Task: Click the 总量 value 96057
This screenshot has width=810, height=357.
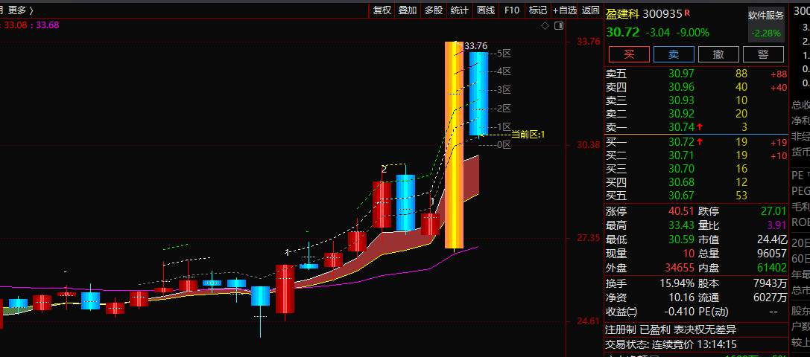Action: (771, 254)
